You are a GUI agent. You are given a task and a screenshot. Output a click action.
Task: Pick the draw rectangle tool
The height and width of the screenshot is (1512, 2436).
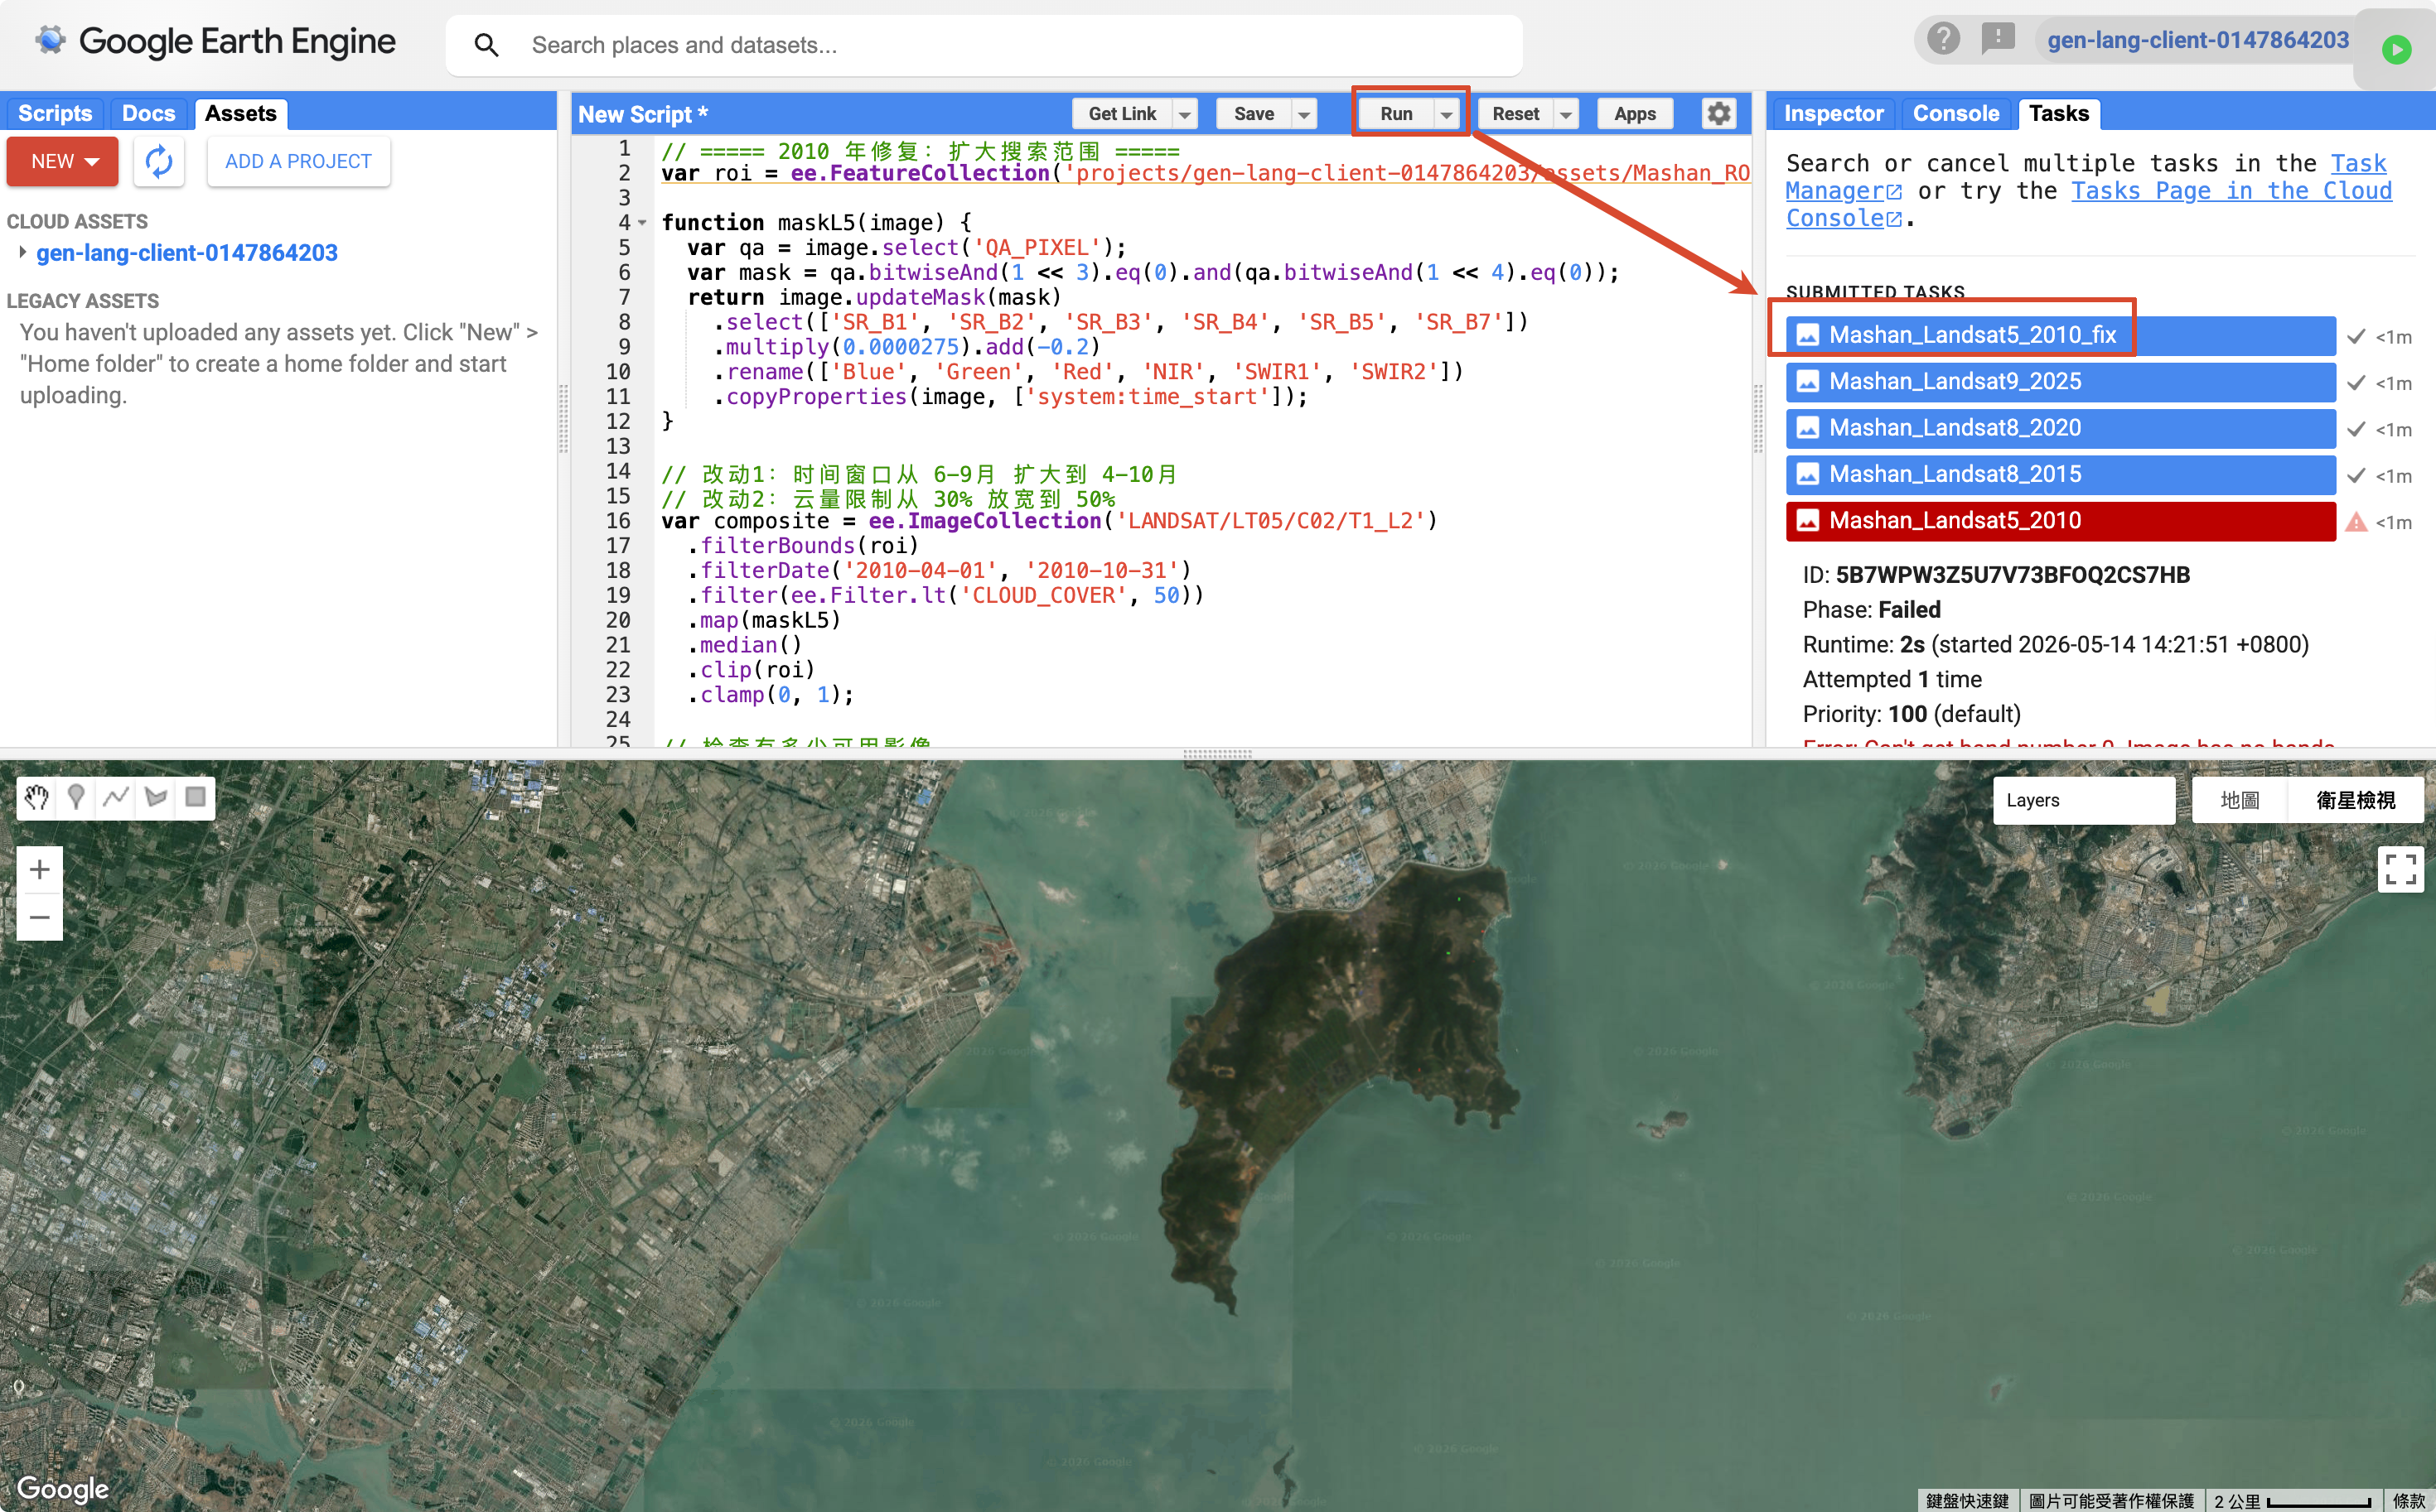pos(196,797)
